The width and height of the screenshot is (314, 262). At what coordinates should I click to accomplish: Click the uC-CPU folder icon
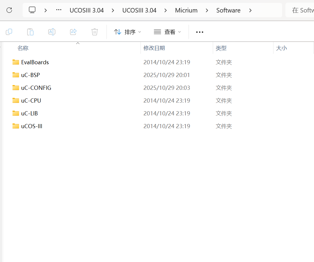coord(15,101)
